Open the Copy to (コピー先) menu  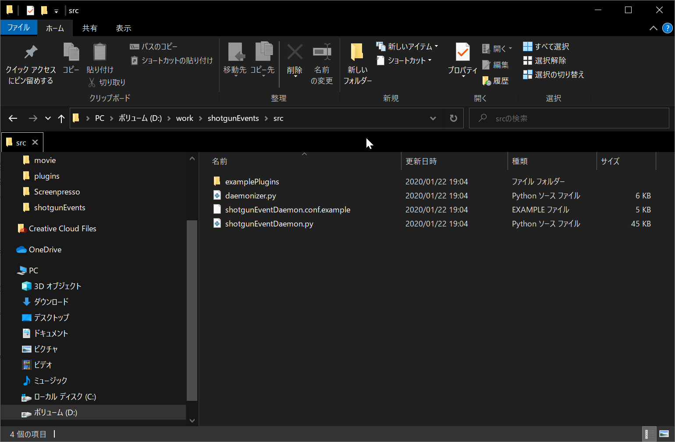262,60
